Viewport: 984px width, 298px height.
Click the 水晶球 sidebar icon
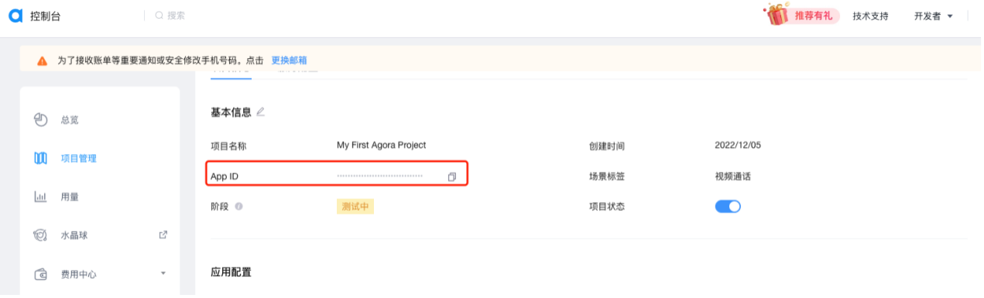41,235
